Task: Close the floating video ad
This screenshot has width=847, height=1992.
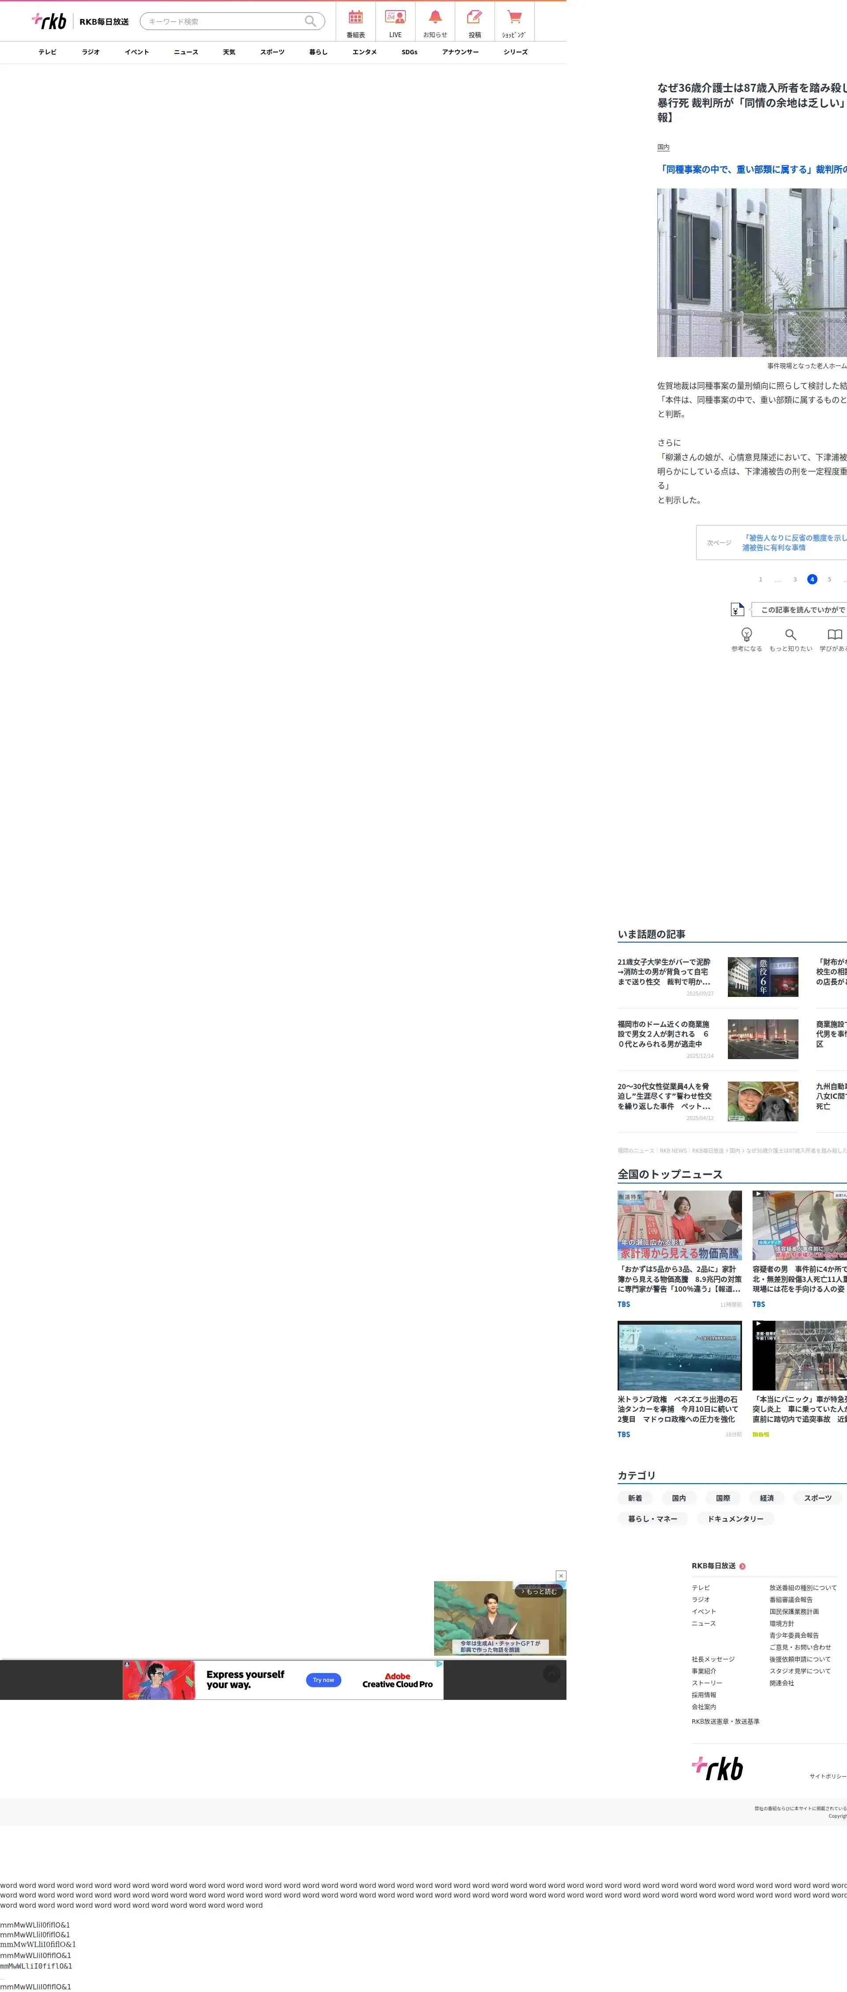Action: pos(561,1575)
